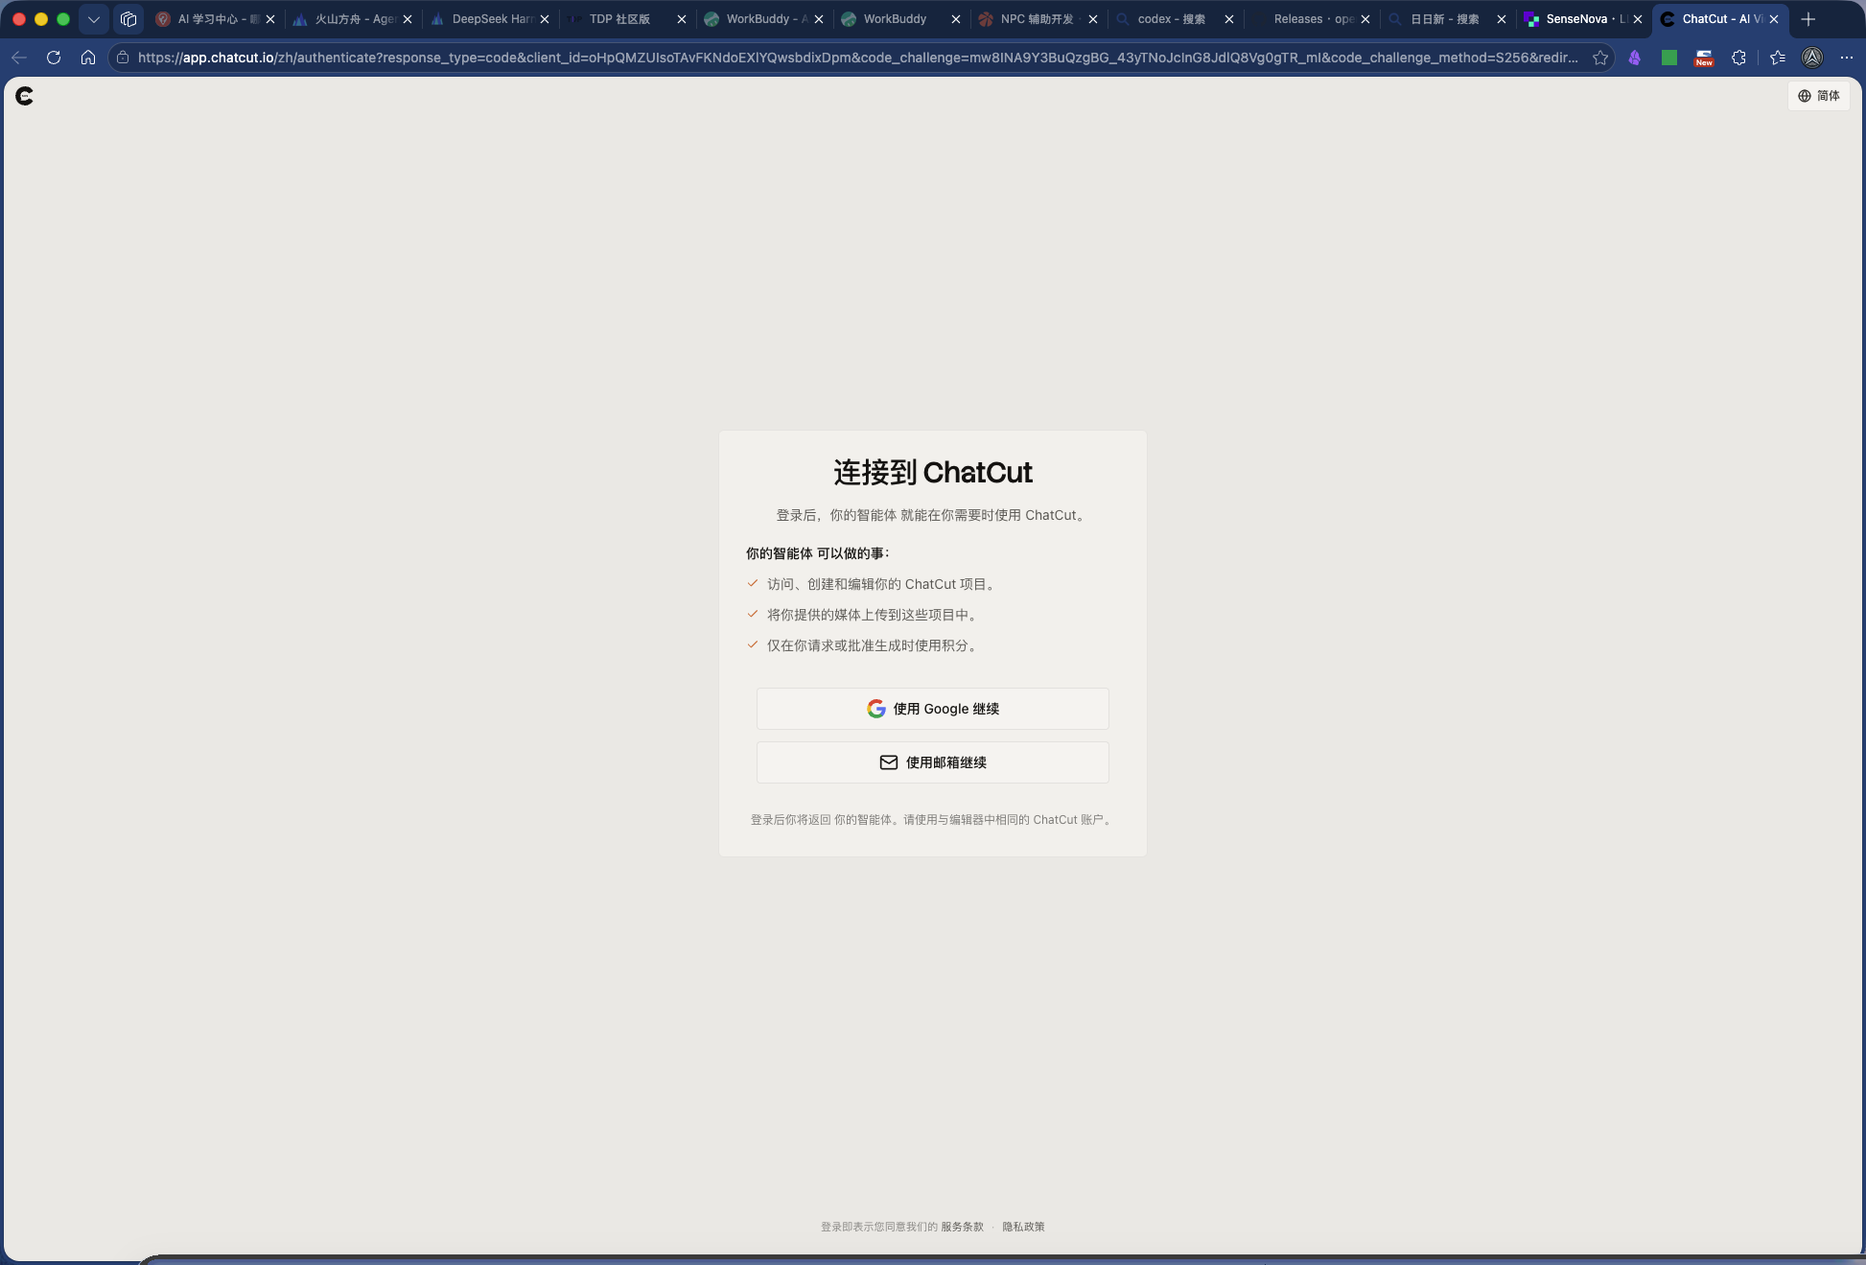This screenshot has width=1866, height=1265.
Task: Close the codex - 搜索 tab
Action: [1229, 19]
